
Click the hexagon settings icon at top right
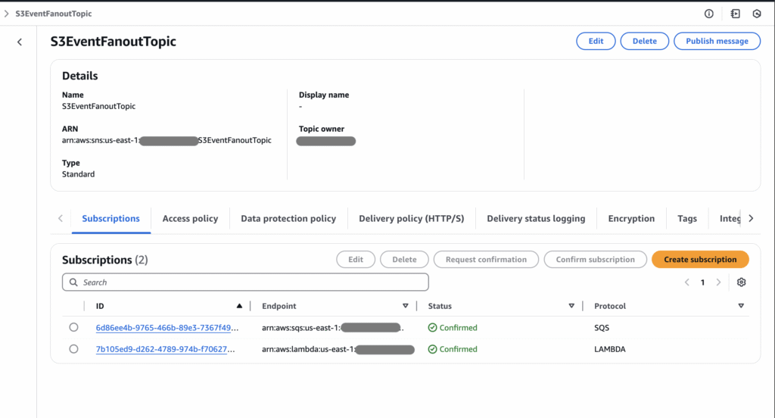pyautogui.click(x=757, y=14)
